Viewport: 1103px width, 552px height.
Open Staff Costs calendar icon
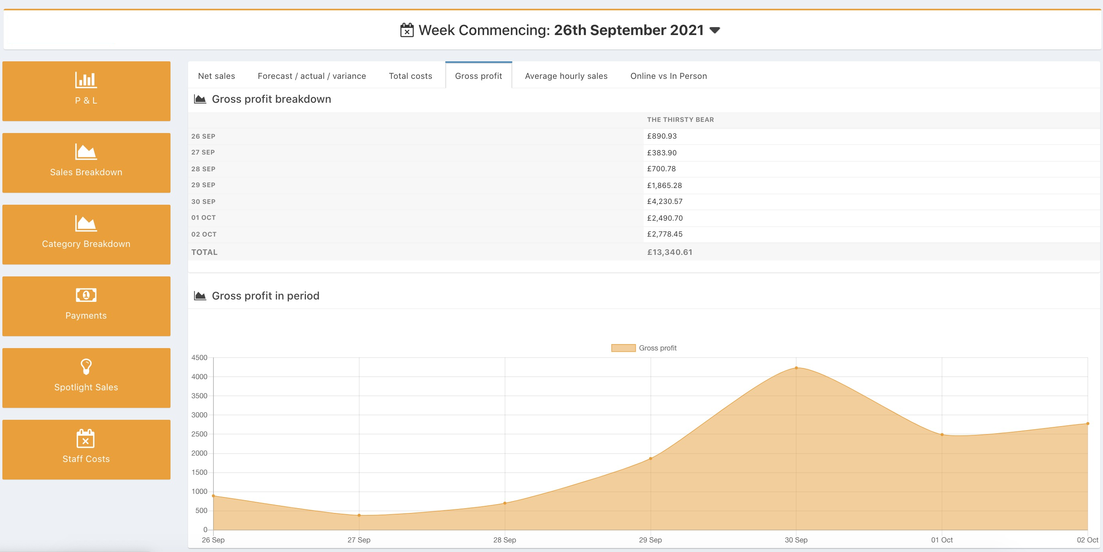click(x=86, y=438)
